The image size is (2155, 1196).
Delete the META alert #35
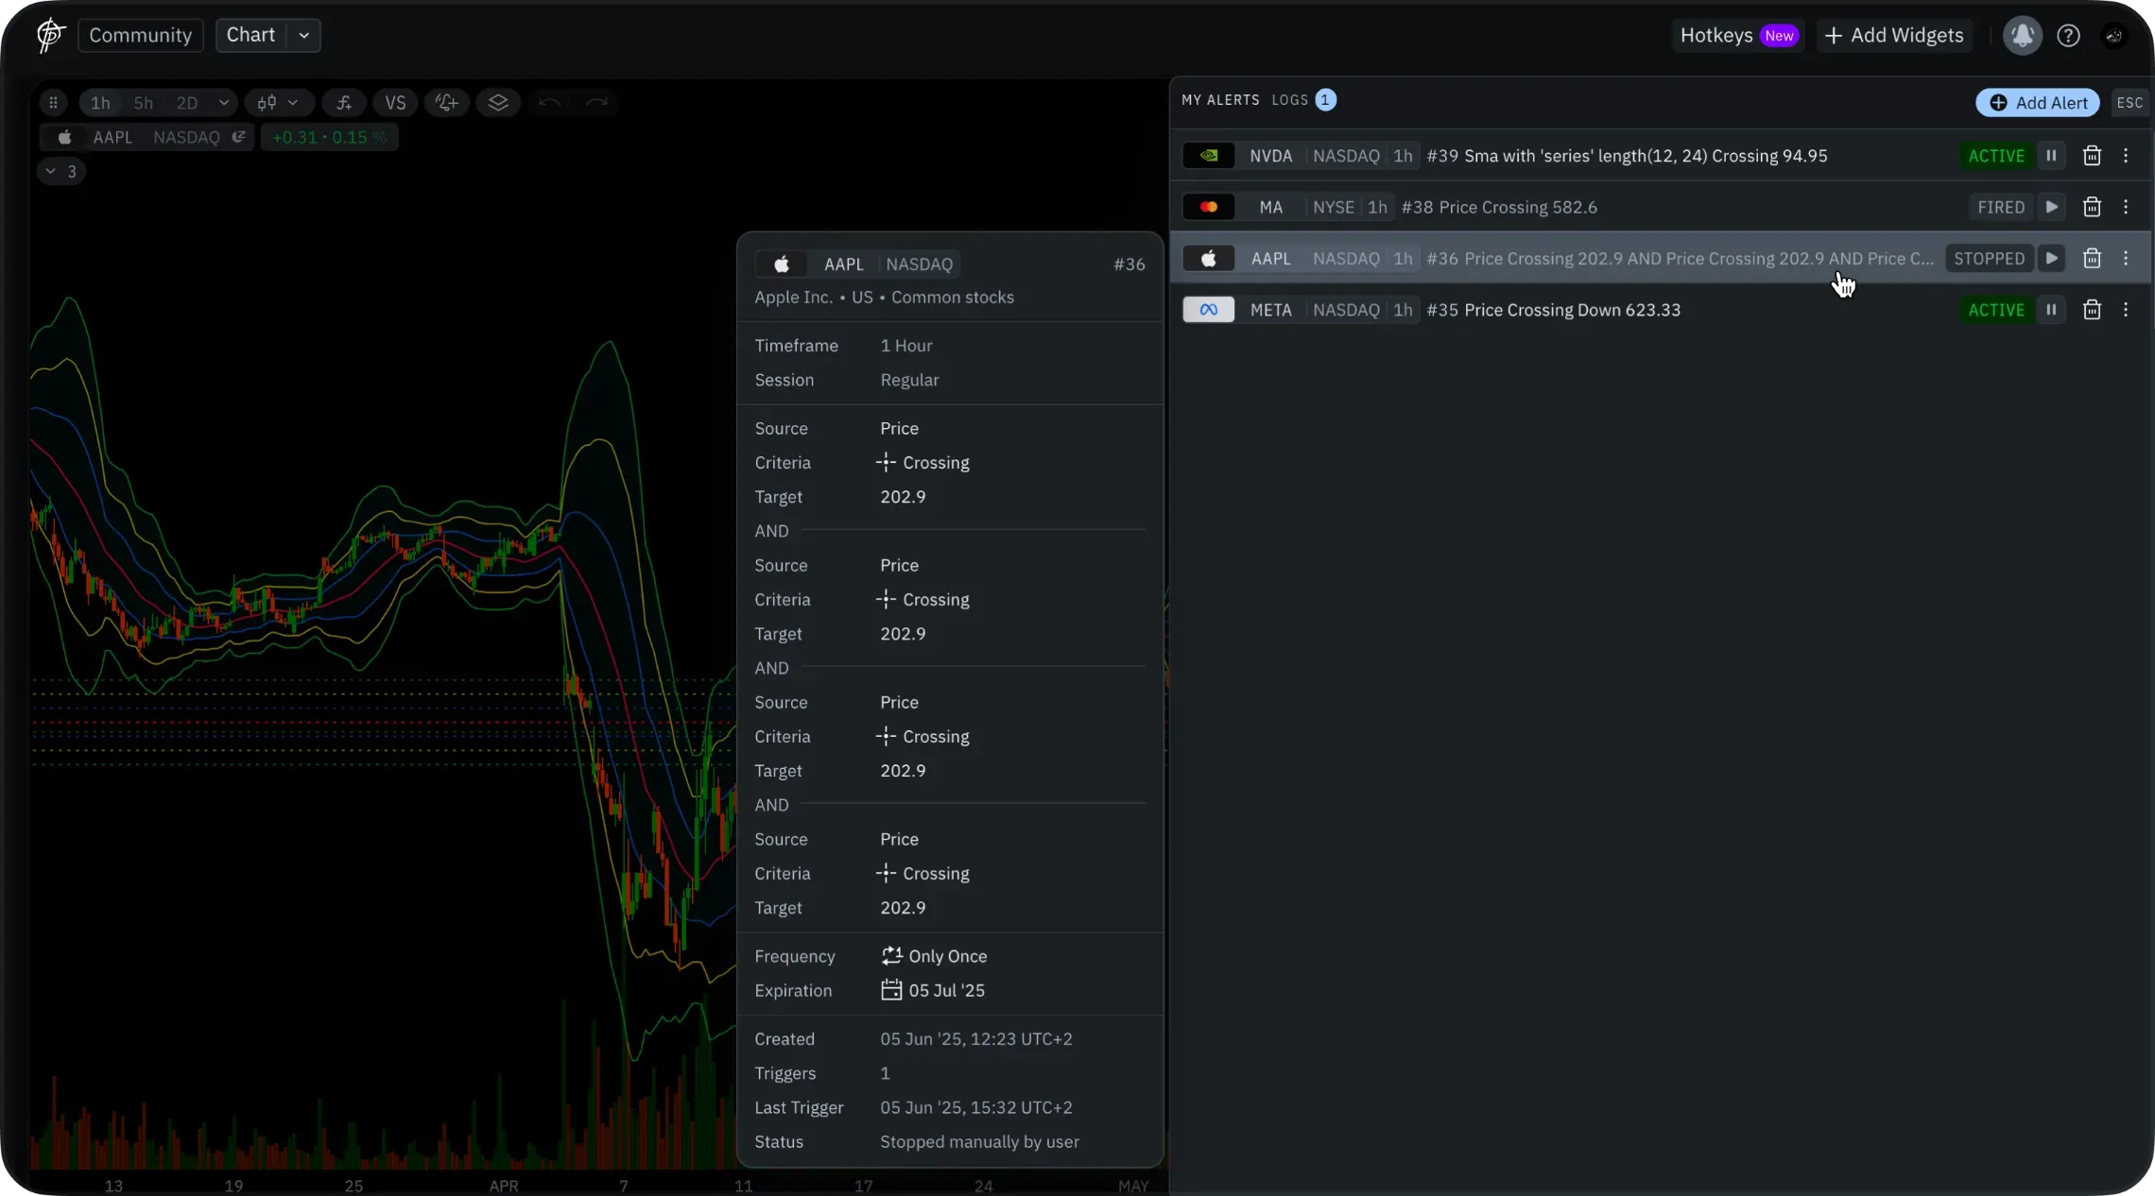[x=2092, y=309]
